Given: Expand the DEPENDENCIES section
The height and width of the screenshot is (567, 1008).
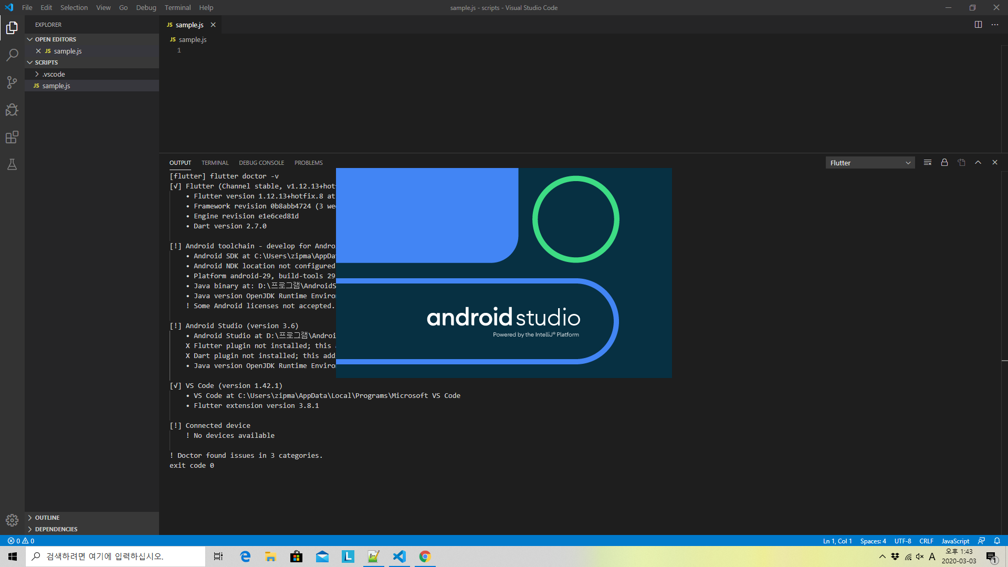Looking at the screenshot, I should click(x=92, y=529).
